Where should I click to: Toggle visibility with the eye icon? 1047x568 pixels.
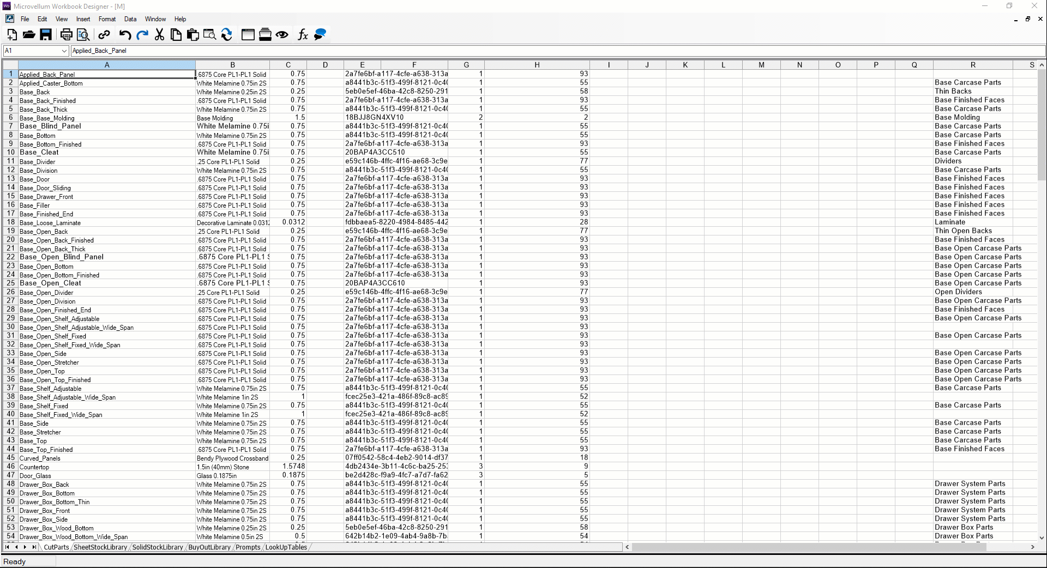click(282, 35)
